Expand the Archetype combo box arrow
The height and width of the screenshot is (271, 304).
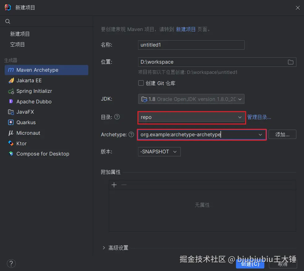pyautogui.click(x=260, y=134)
